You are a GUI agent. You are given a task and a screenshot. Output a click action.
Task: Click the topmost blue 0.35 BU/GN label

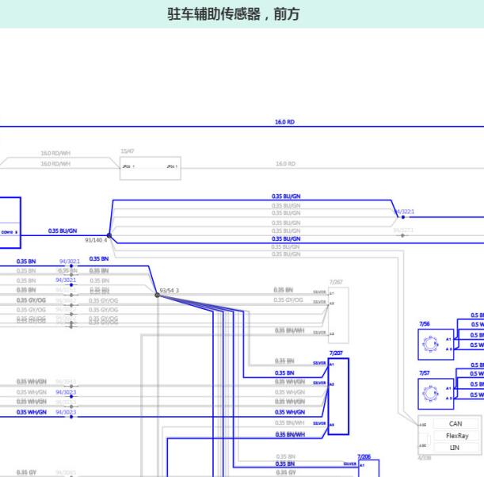(286, 197)
